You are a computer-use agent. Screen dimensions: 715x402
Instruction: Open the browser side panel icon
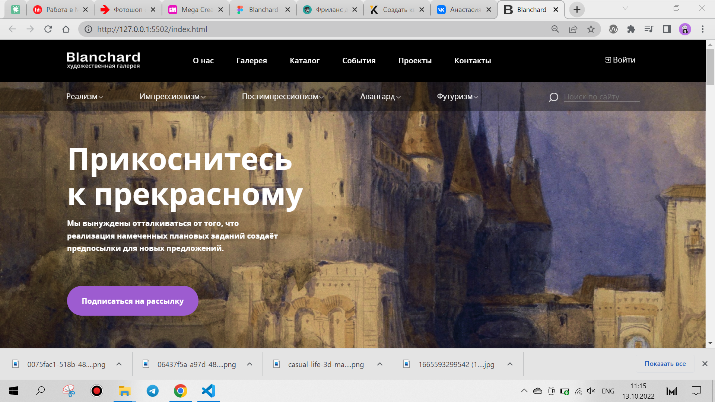667,29
